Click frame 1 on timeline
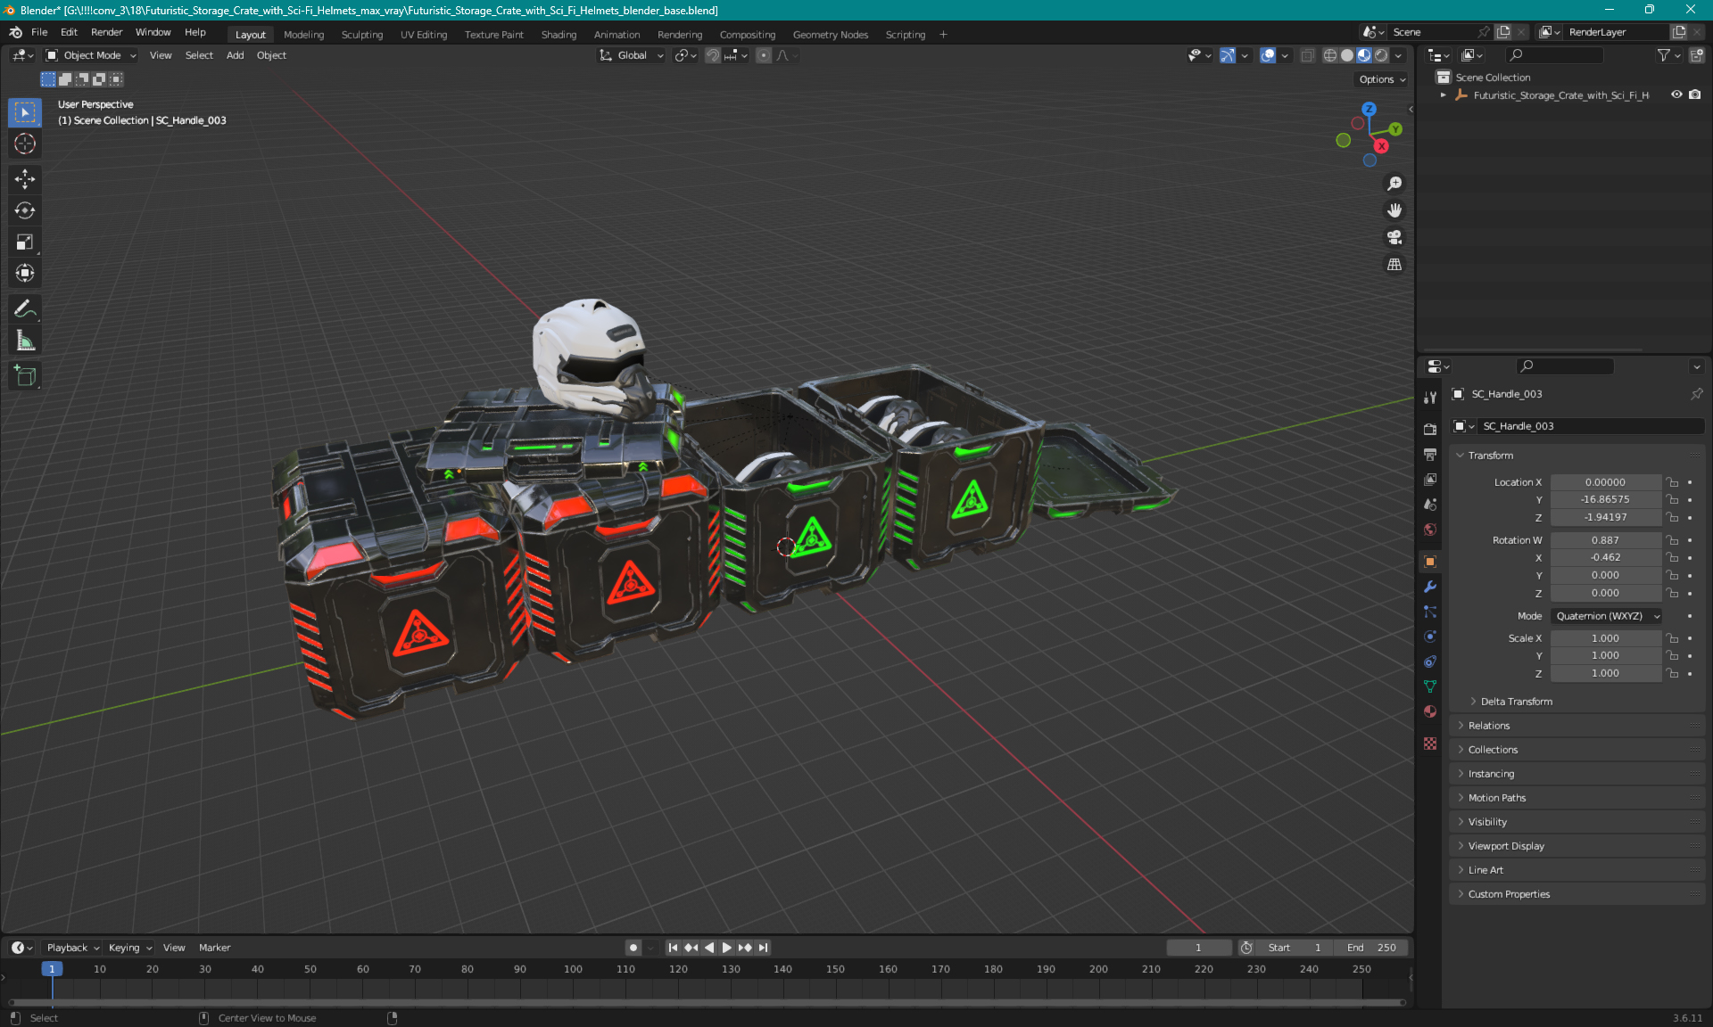Image resolution: width=1713 pixels, height=1027 pixels. click(x=52, y=968)
